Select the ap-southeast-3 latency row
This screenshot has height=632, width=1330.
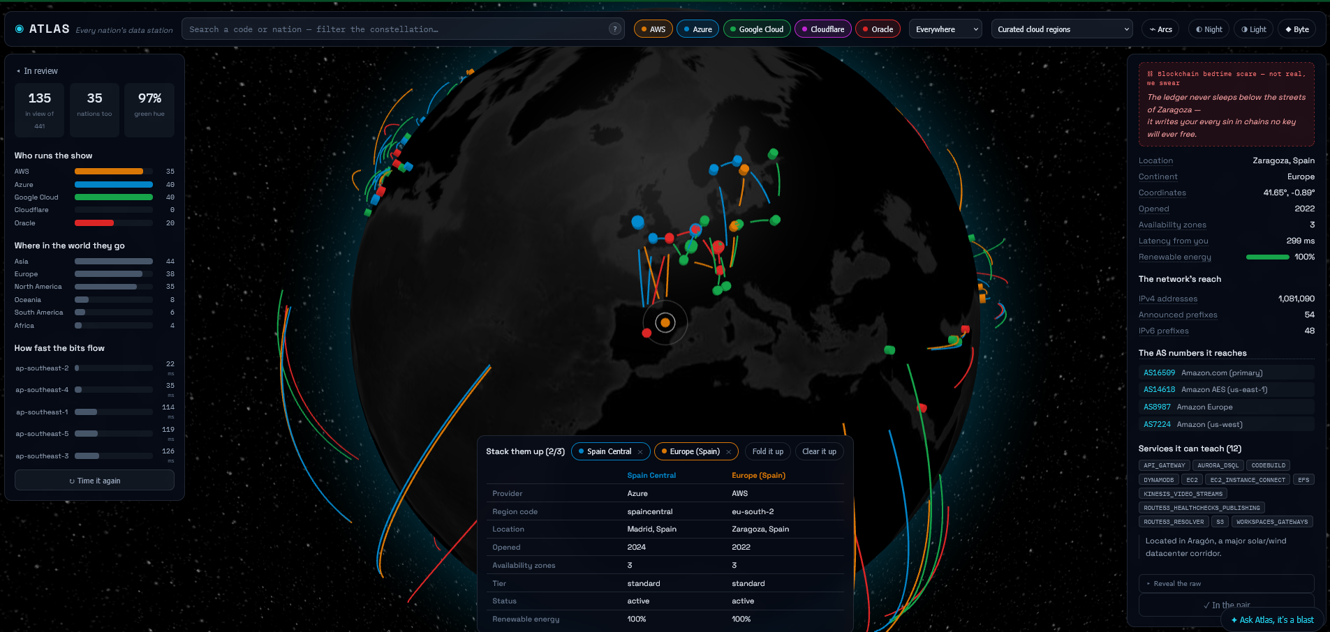pos(94,456)
